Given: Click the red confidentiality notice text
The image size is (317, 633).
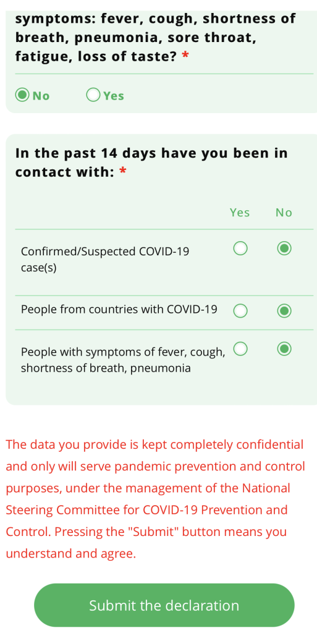Looking at the screenshot, I should 155,499.
